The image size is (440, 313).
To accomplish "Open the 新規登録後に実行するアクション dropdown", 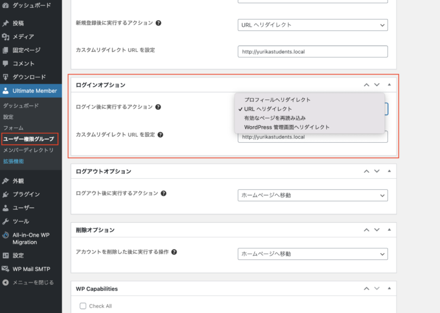I will click(x=313, y=25).
